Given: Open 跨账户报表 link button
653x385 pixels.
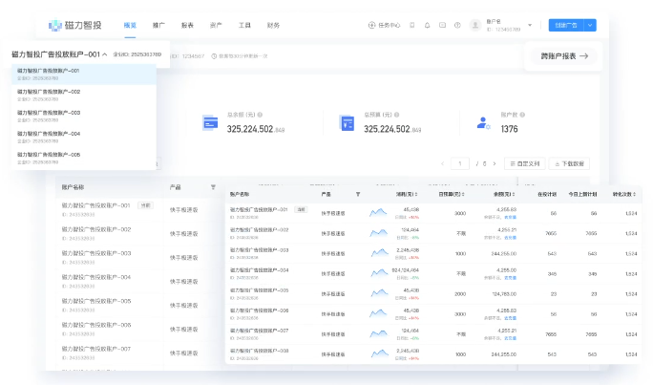Looking at the screenshot, I should tap(564, 56).
